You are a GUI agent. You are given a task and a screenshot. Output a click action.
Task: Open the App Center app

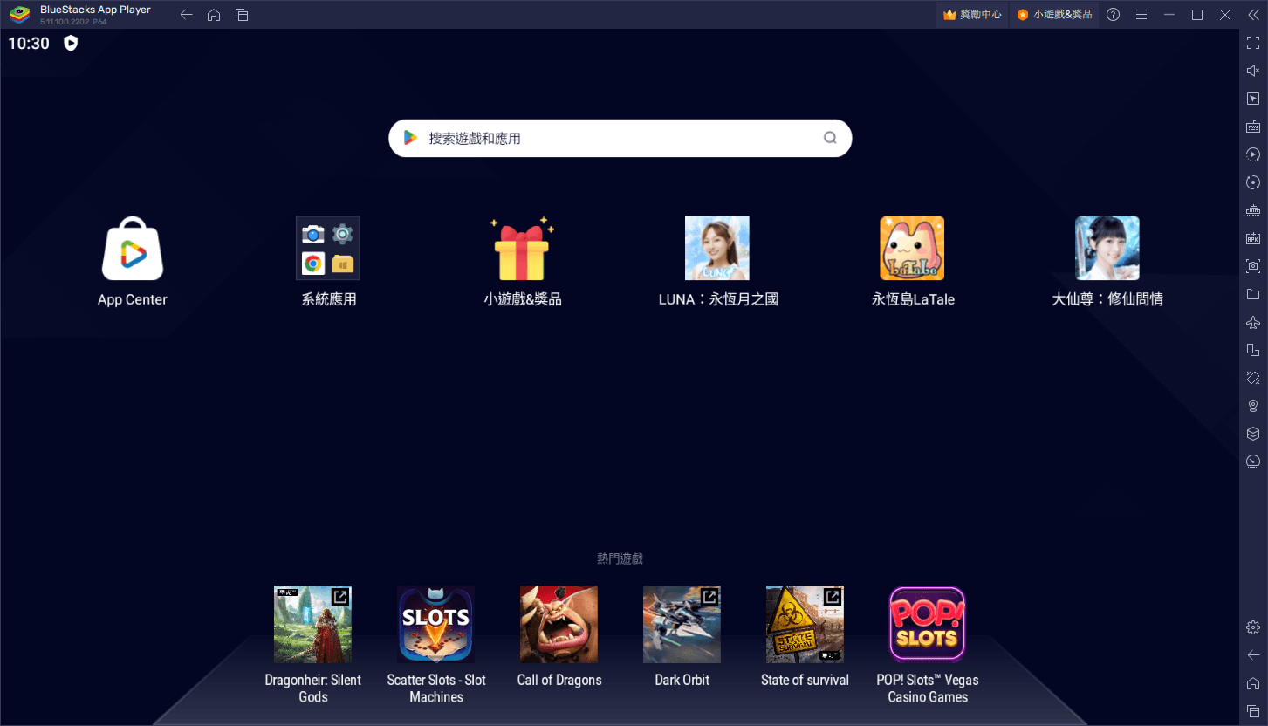[x=133, y=261]
